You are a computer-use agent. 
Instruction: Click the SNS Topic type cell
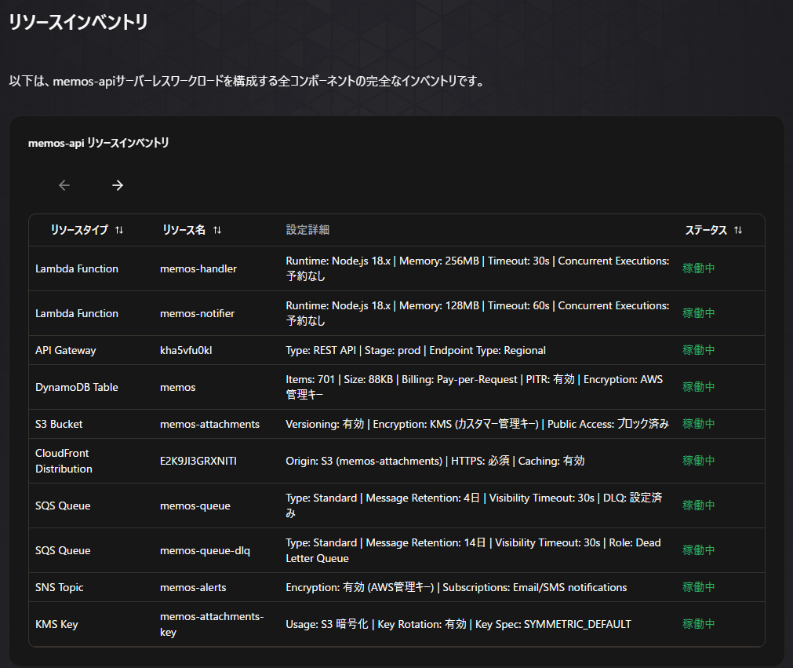59,587
